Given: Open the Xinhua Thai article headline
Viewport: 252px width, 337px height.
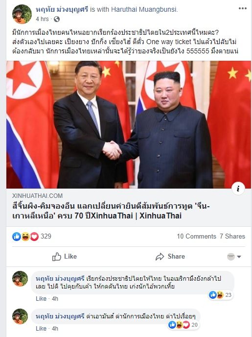Looking at the screenshot, I should [111, 211].
